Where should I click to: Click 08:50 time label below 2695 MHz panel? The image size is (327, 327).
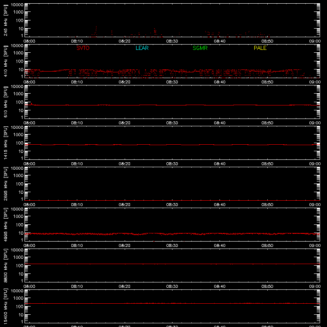point(267,205)
